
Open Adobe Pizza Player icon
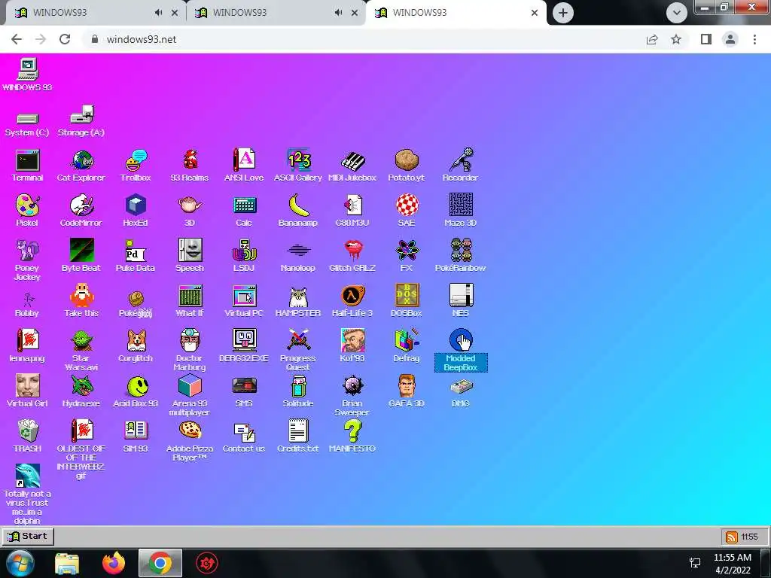(x=190, y=430)
